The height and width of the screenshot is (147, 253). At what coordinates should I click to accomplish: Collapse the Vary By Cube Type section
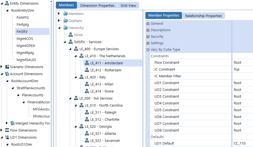pyautogui.click(x=148, y=49)
